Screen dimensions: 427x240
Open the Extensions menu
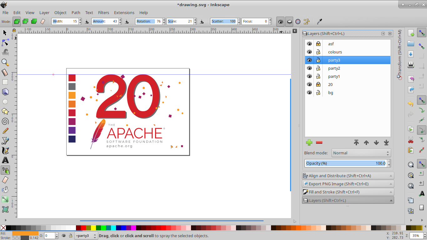124,13
